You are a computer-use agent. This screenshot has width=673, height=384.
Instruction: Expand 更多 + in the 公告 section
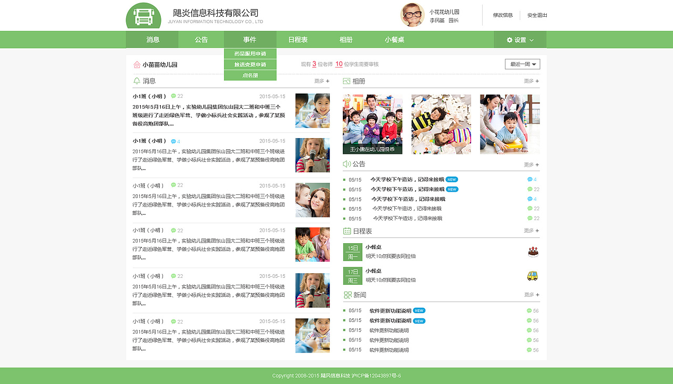tap(532, 164)
